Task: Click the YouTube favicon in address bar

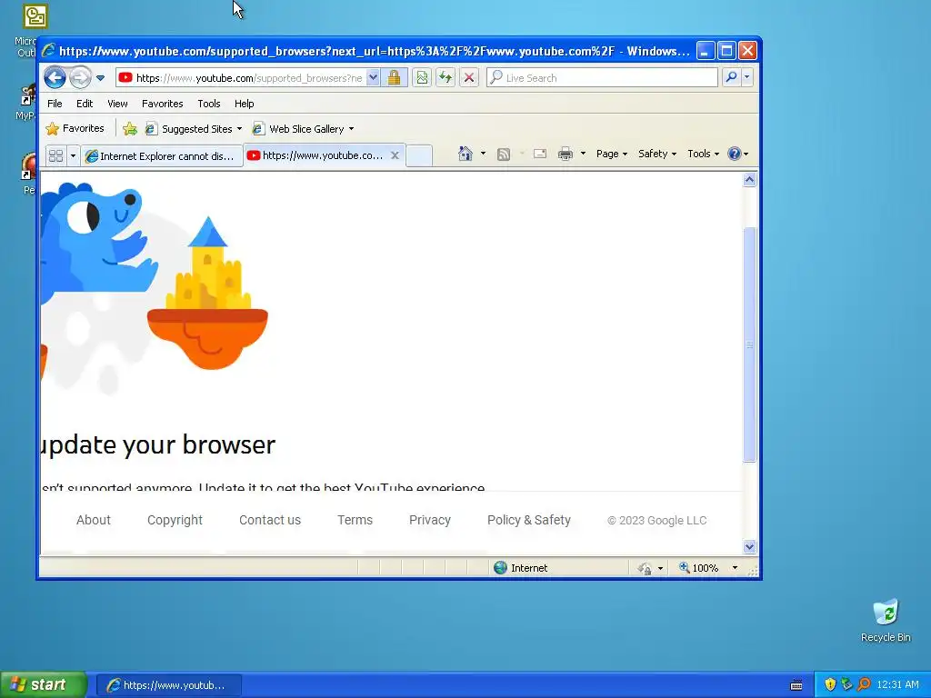Action: 125,78
